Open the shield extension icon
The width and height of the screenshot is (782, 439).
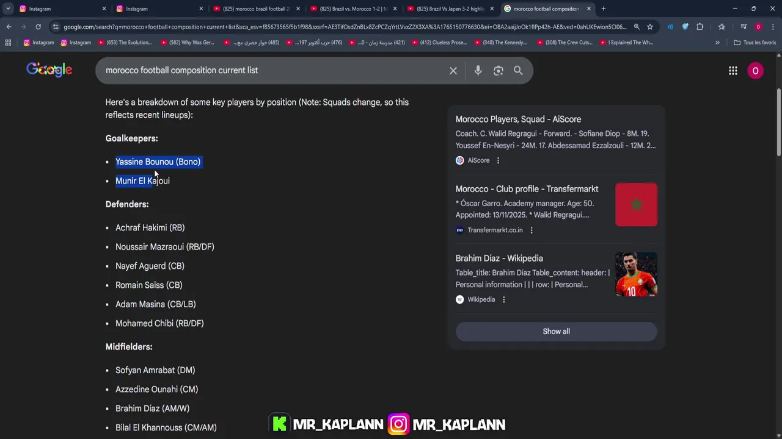click(x=685, y=27)
